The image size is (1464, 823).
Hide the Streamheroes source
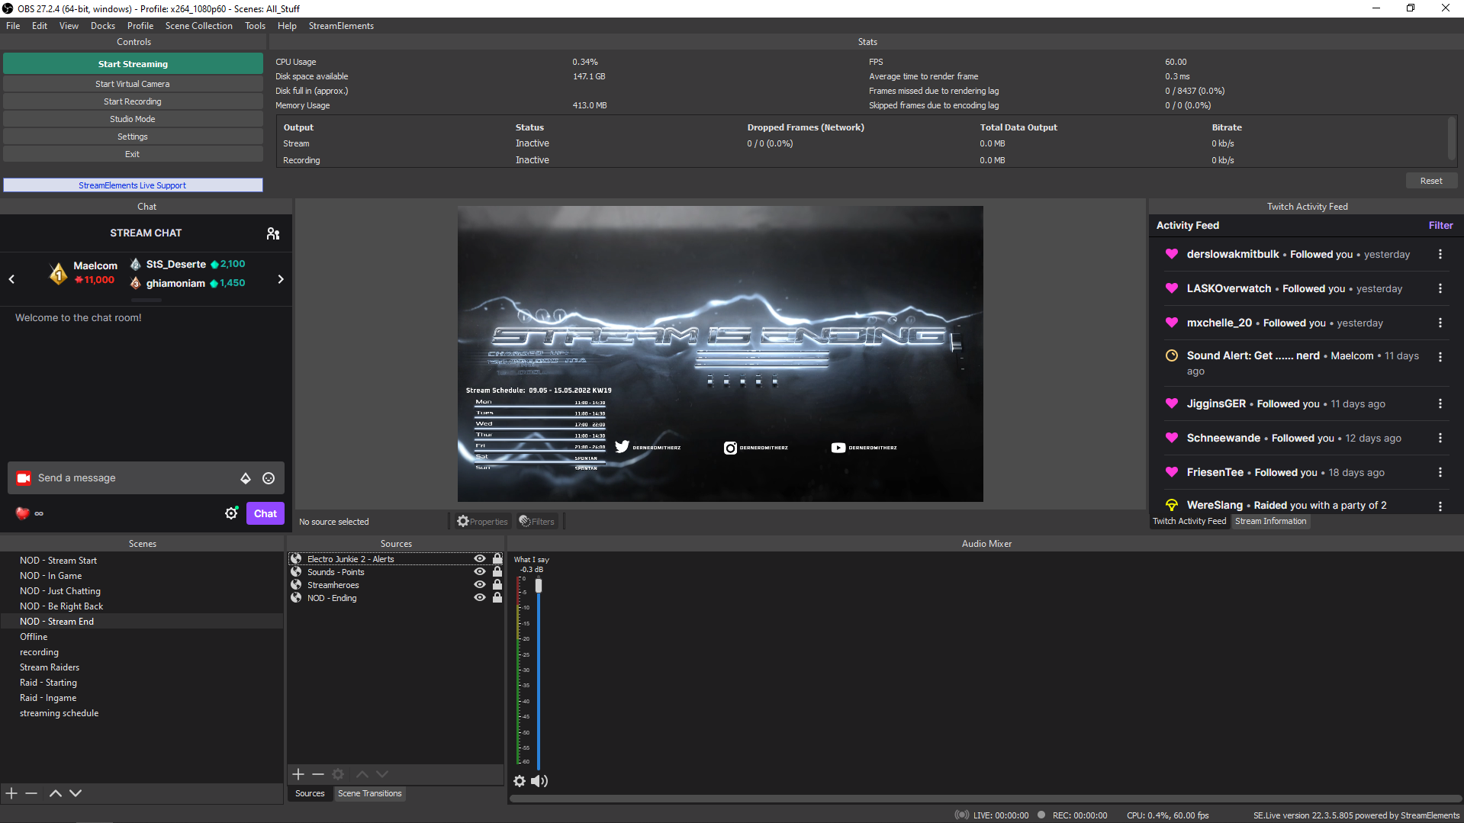480,585
